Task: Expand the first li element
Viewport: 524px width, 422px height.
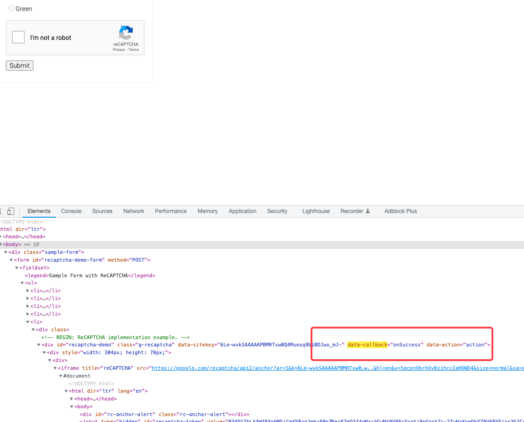Action: click(x=27, y=290)
